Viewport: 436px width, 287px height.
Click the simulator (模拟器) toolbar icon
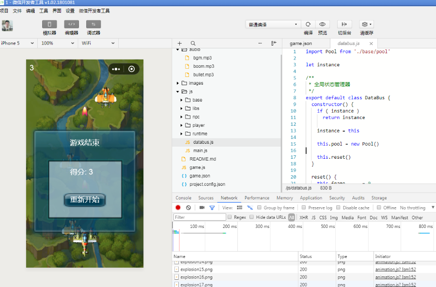[49, 24]
